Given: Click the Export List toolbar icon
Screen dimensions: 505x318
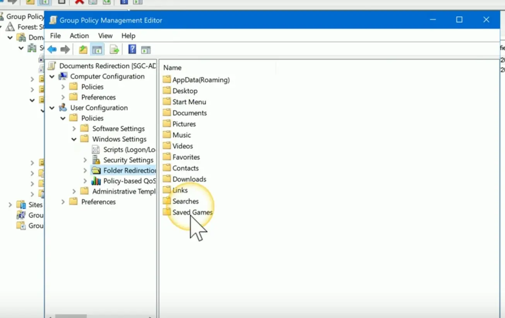Looking at the screenshot, I should click(114, 50).
